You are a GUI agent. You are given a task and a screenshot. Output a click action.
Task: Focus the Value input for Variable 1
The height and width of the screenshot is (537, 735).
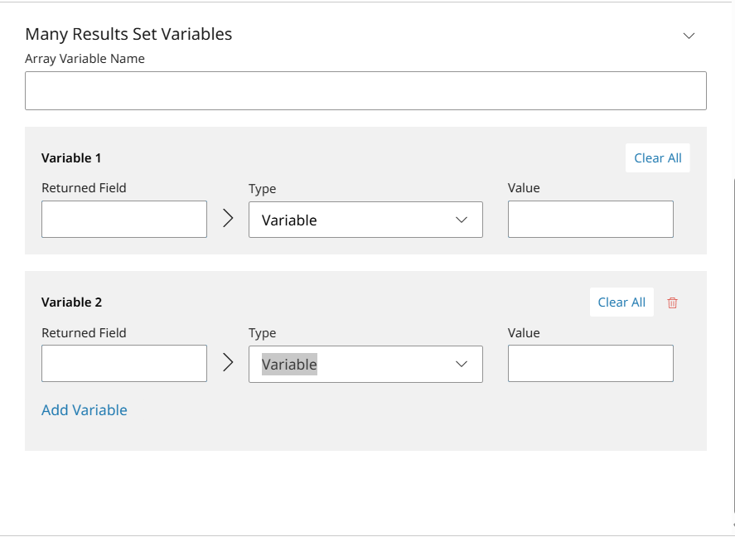pos(591,220)
